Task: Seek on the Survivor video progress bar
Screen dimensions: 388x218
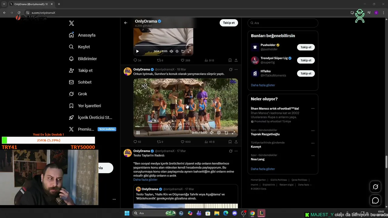Action: [186, 127]
